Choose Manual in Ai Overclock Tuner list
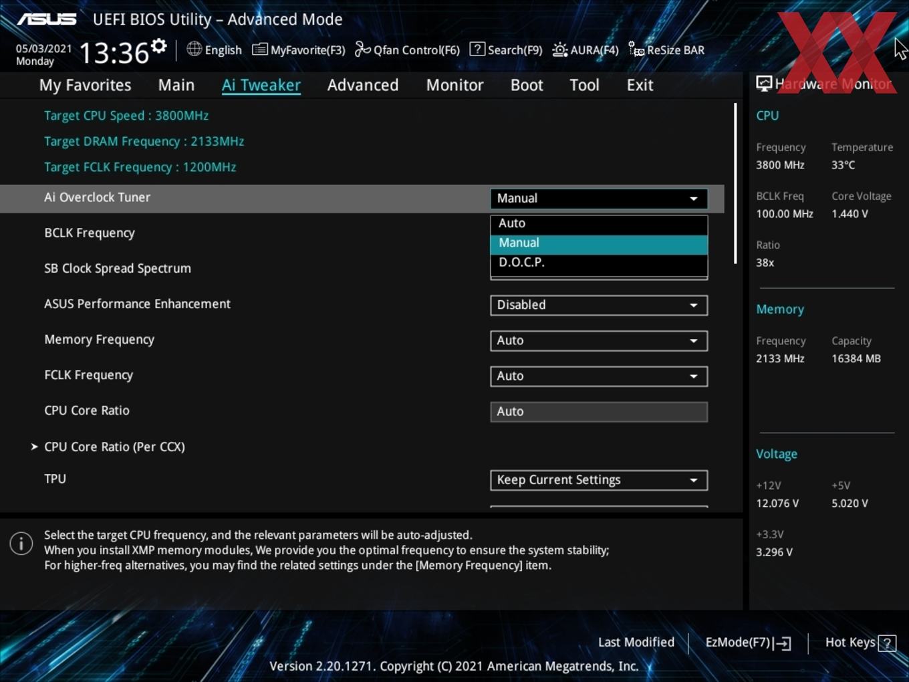 point(599,243)
